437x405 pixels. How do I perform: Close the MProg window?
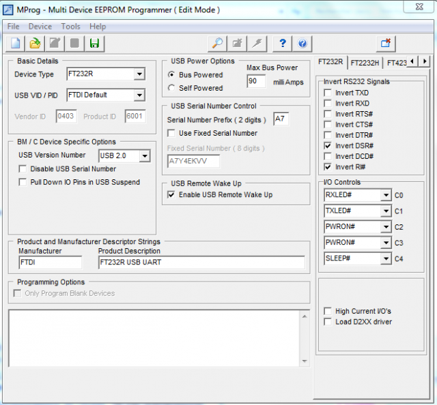(419, 7)
